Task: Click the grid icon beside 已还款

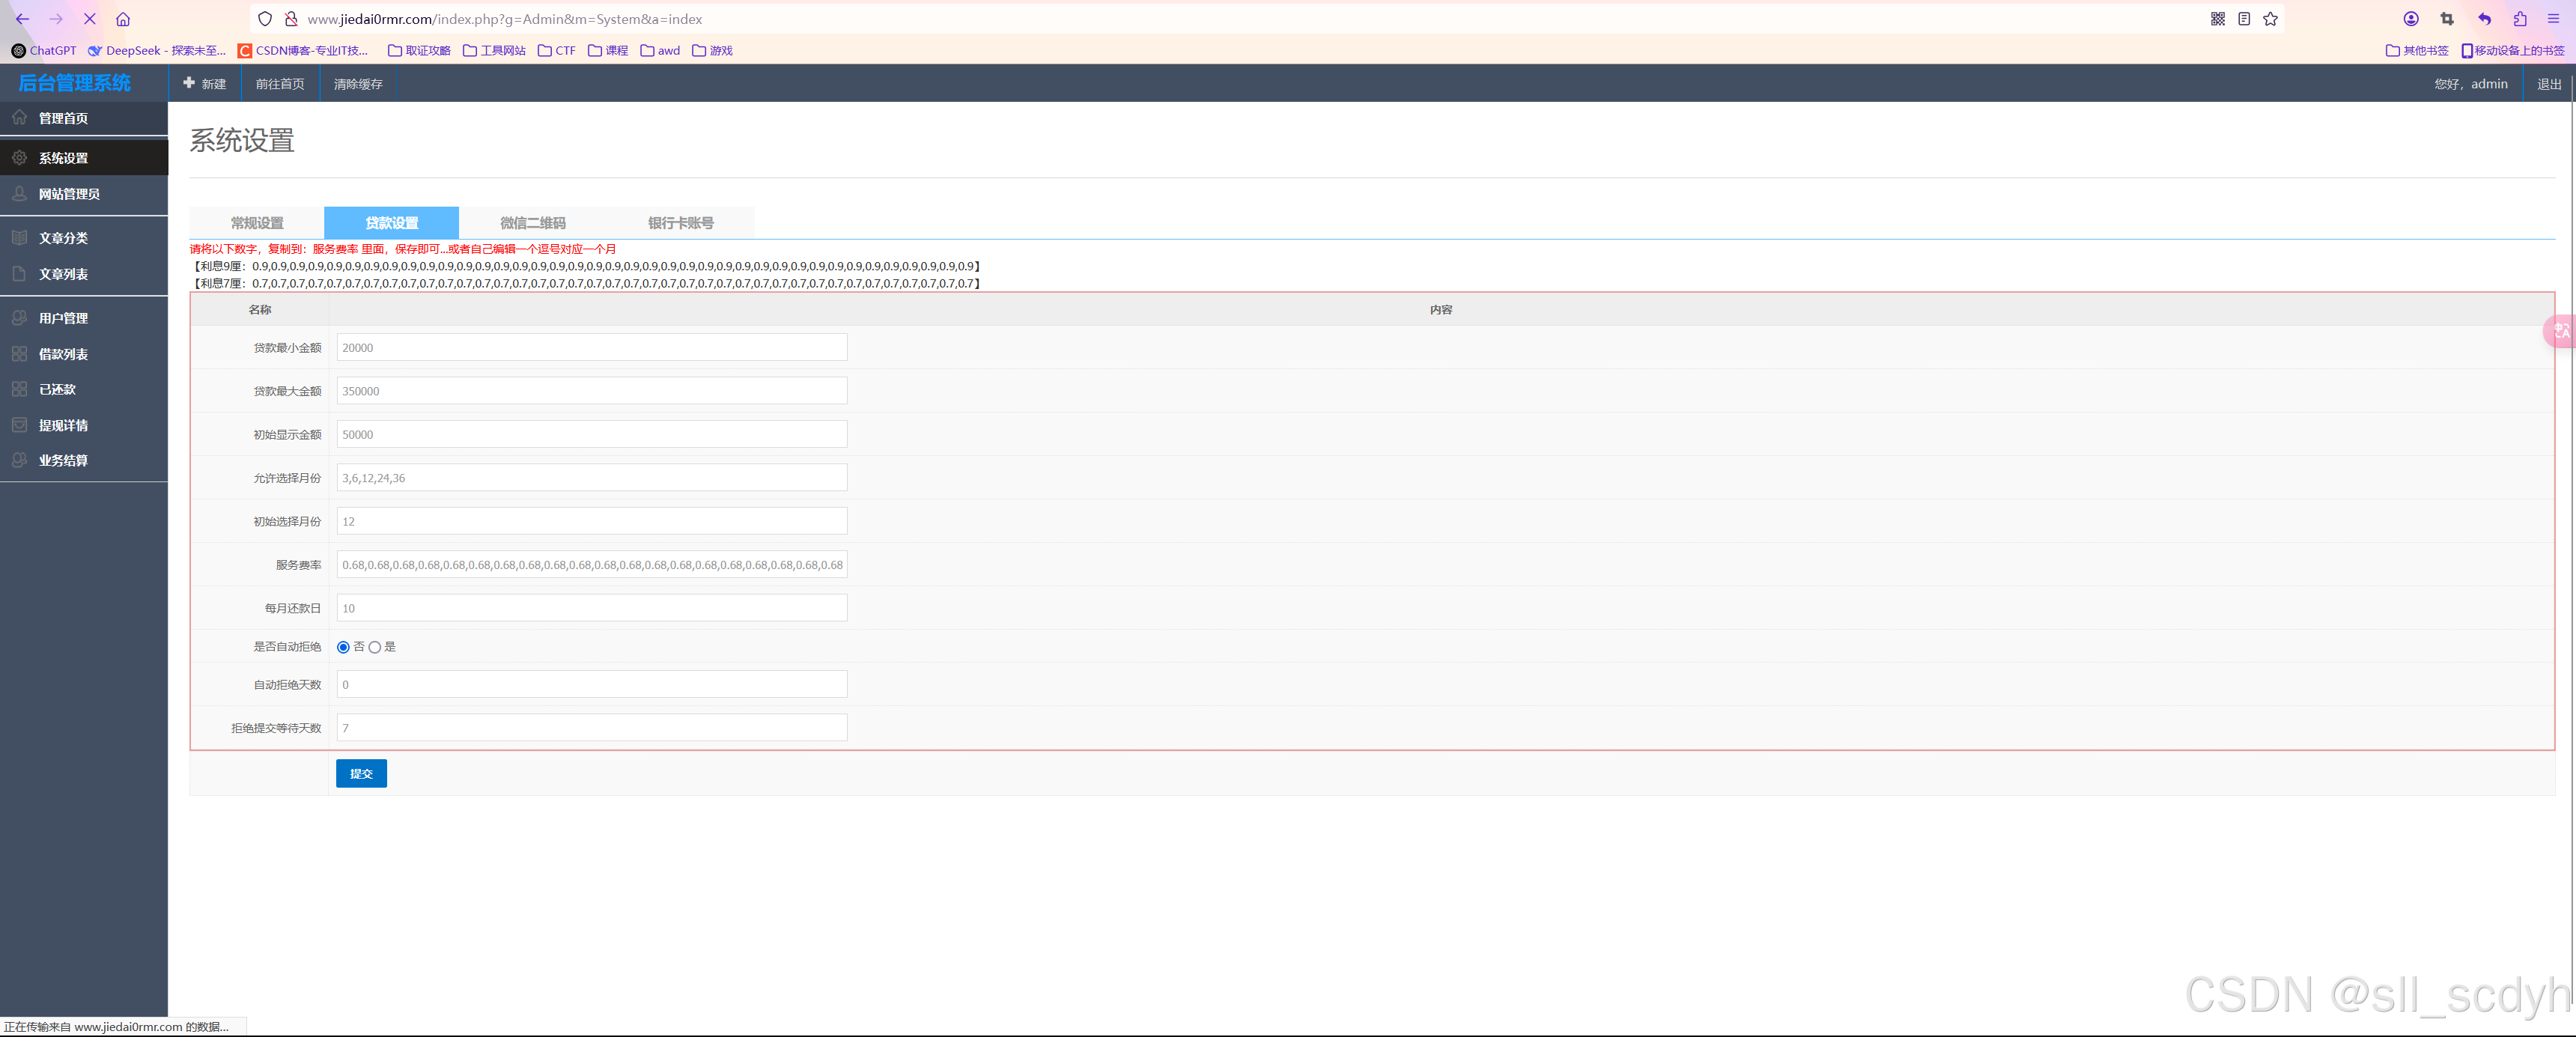Action: (20, 389)
